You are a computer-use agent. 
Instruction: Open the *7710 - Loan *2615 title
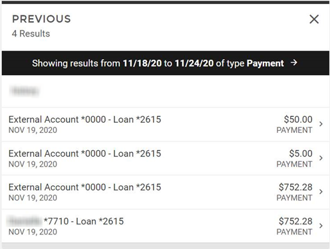tap(84, 221)
